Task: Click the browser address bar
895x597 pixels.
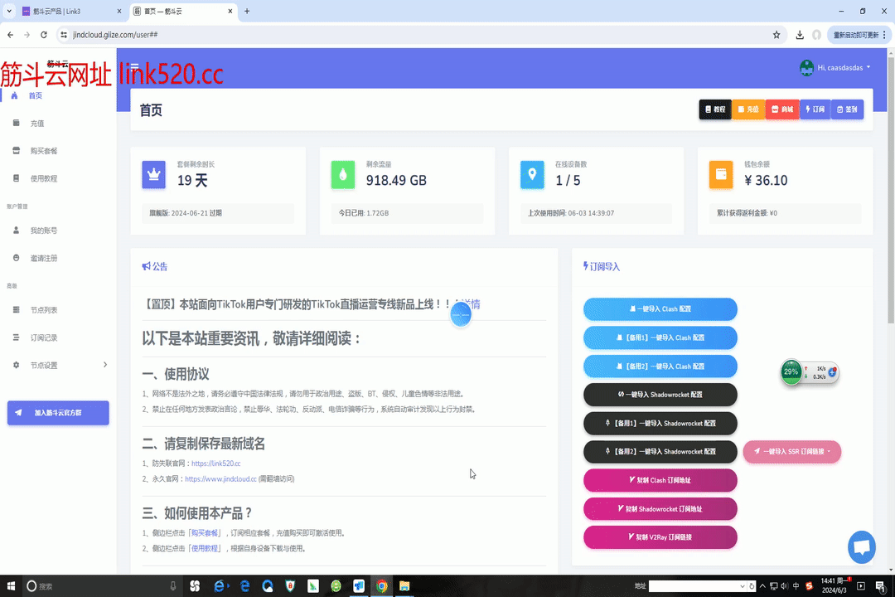Action: (x=414, y=35)
